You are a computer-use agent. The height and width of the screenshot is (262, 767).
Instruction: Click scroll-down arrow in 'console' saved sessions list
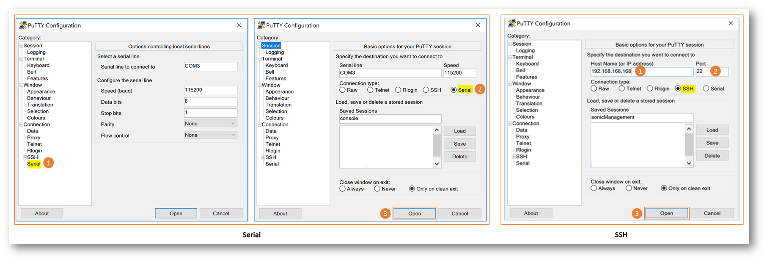(437, 164)
